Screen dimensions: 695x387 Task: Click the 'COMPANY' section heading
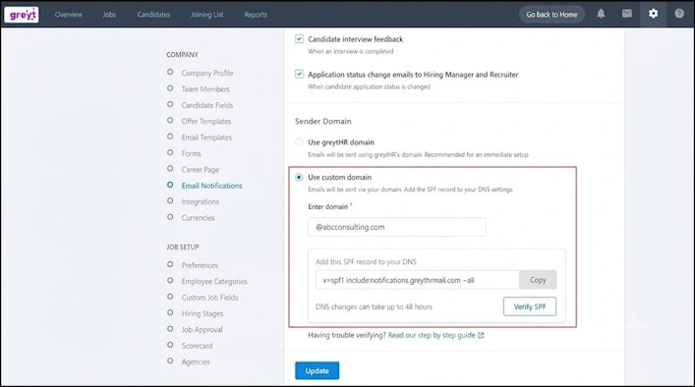182,55
